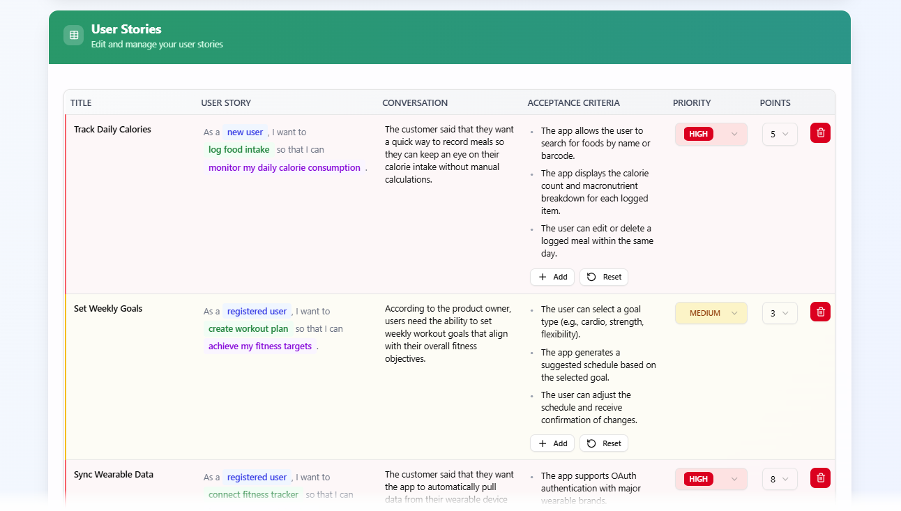Reset acceptance criteria for Set Weekly Goals
901x511 pixels.
tap(604, 443)
